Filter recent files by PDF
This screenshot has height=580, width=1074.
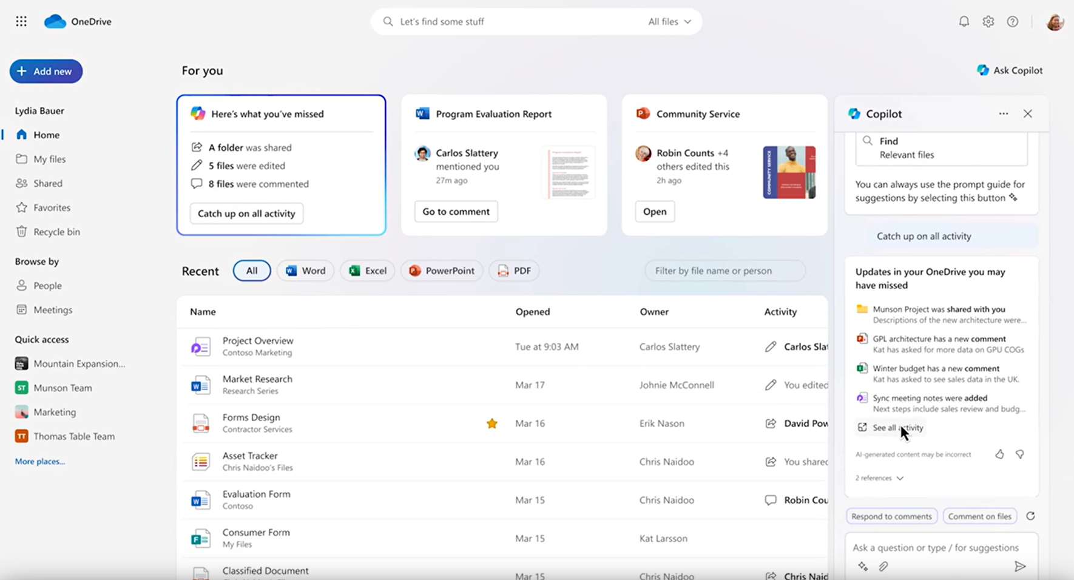(x=514, y=271)
